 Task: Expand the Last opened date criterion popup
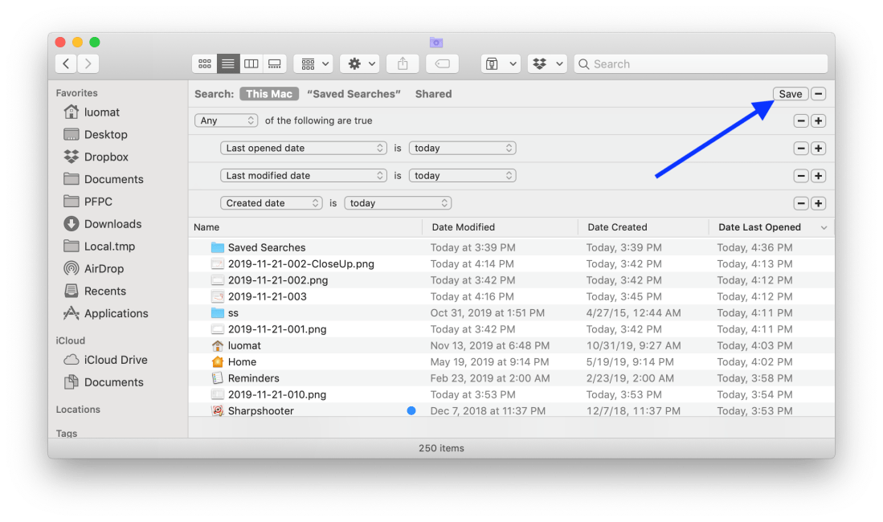coord(304,149)
